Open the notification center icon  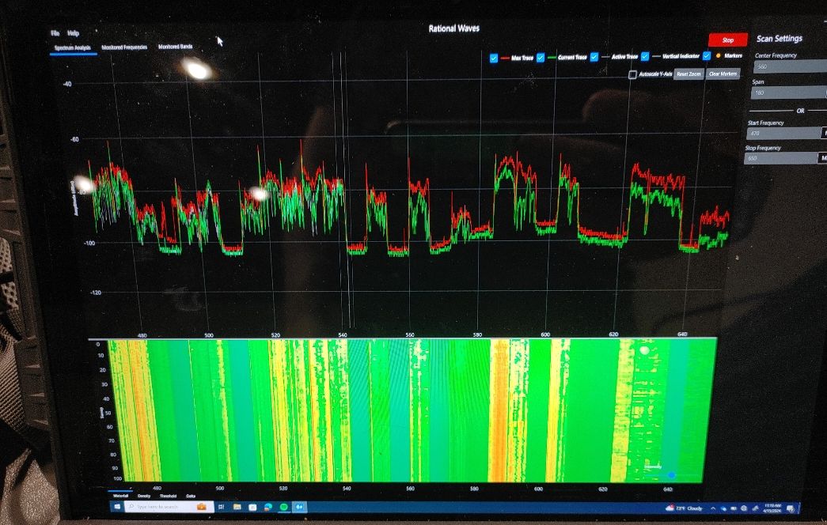789,508
